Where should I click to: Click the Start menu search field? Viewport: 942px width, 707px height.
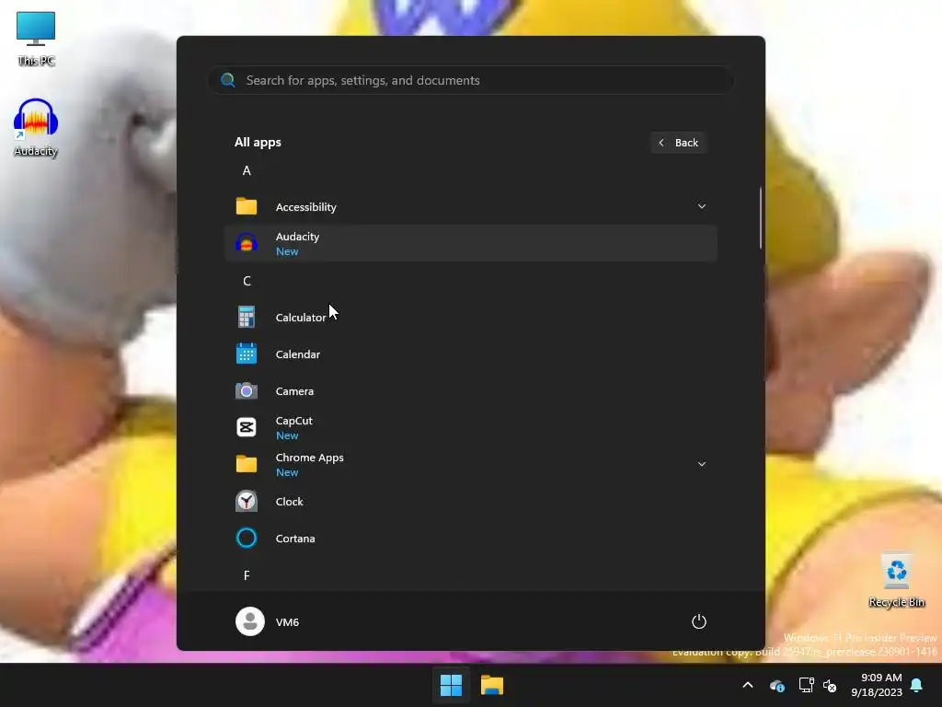pyautogui.click(x=470, y=80)
